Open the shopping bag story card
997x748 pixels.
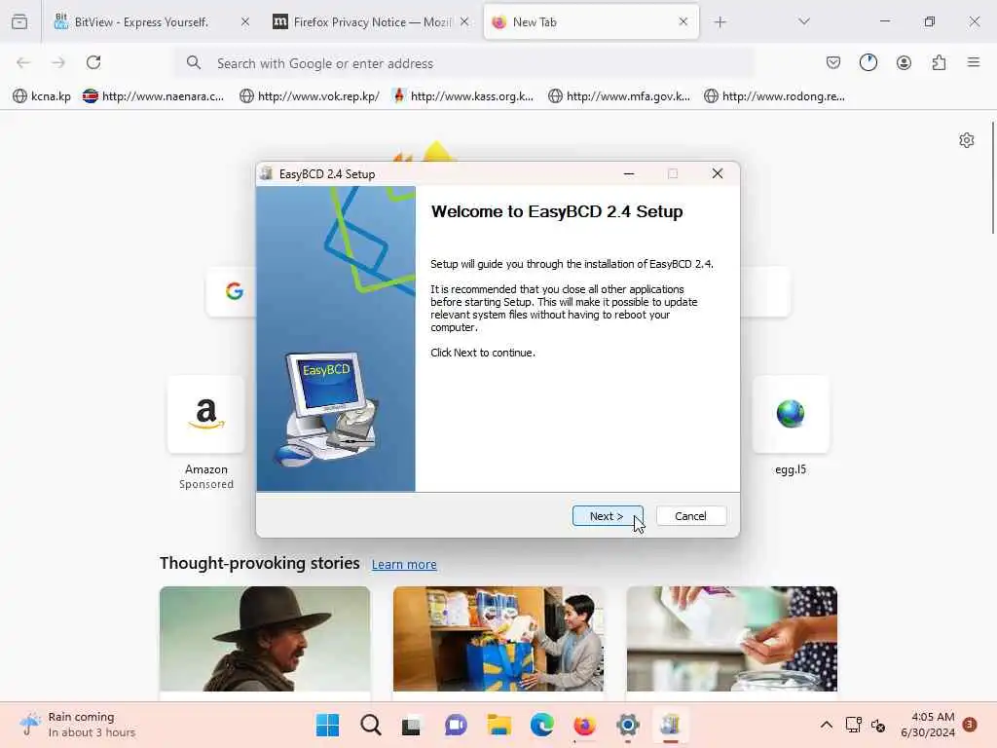(x=498, y=639)
